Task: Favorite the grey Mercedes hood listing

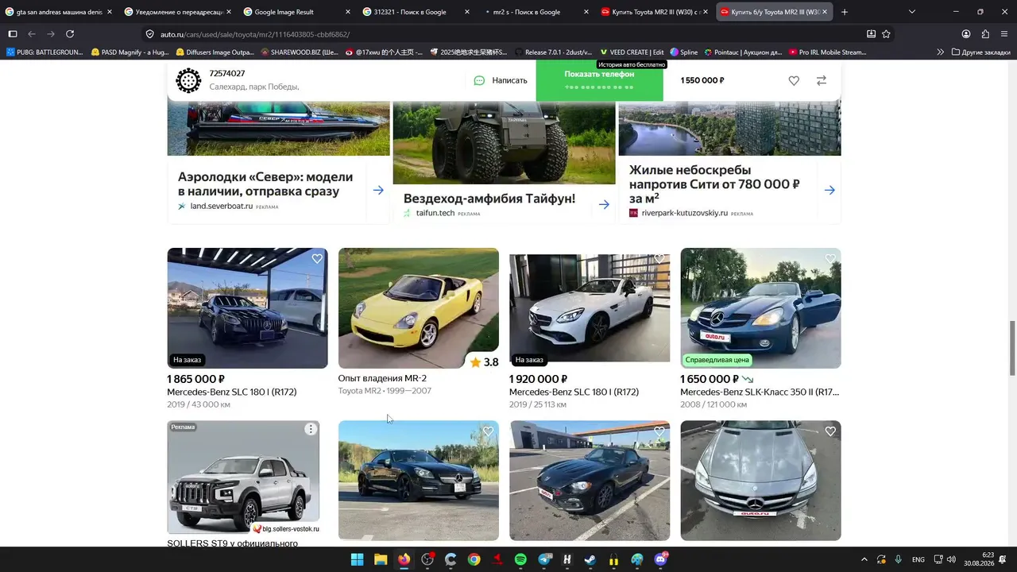Action: point(830,431)
